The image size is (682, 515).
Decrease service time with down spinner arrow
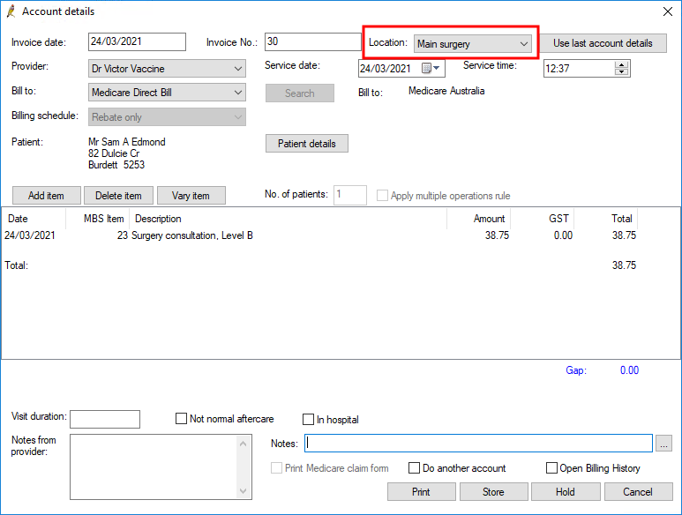click(x=622, y=72)
